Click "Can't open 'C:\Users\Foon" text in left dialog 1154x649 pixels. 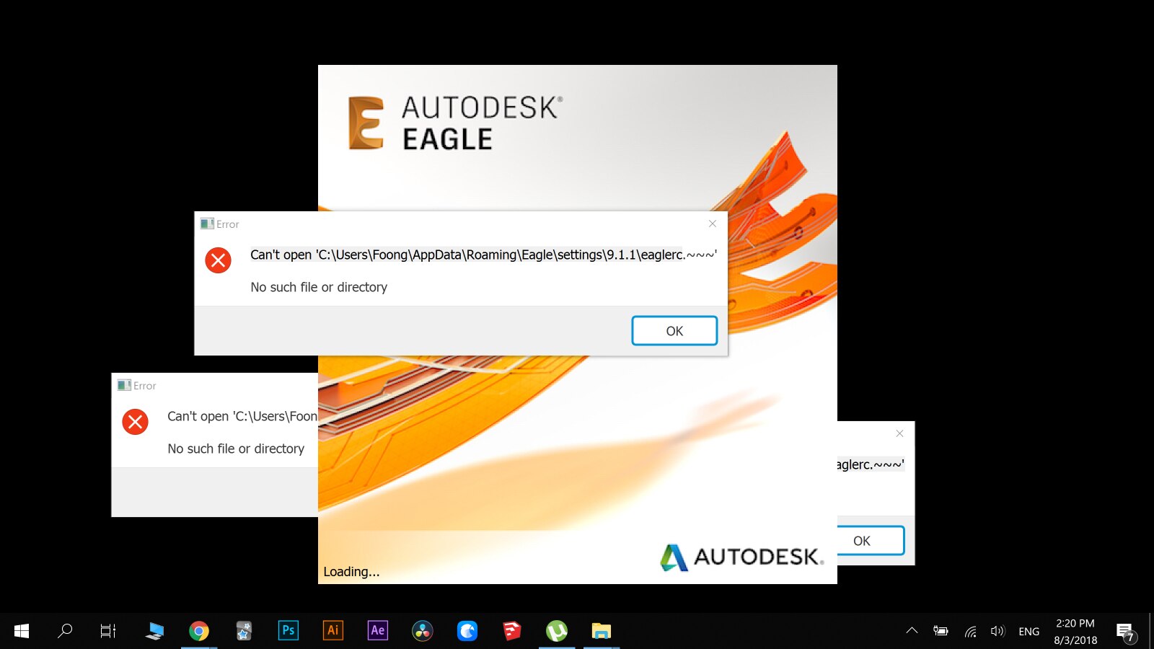click(242, 416)
